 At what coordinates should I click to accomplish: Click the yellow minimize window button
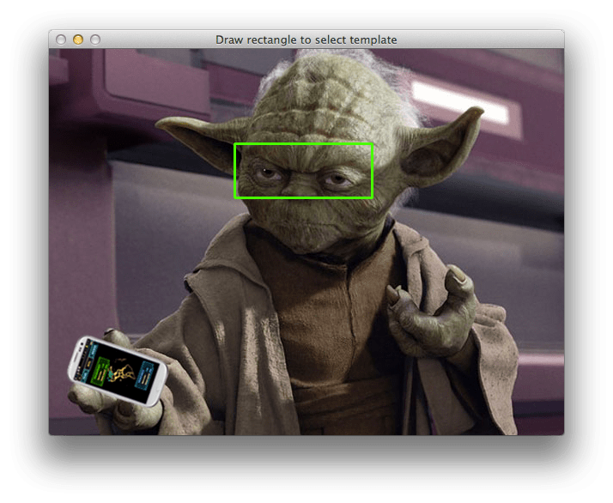click(x=78, y=39)
